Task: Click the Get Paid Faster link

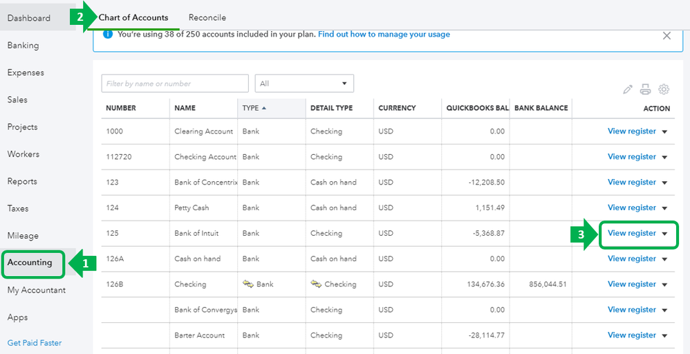Action: [35, 343]
